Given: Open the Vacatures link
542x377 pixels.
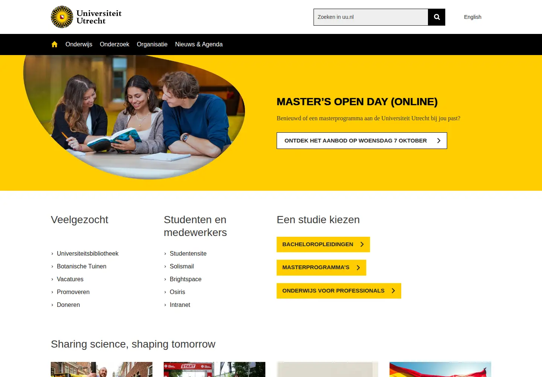Looking at the screenshot, I should click(70, 279).
